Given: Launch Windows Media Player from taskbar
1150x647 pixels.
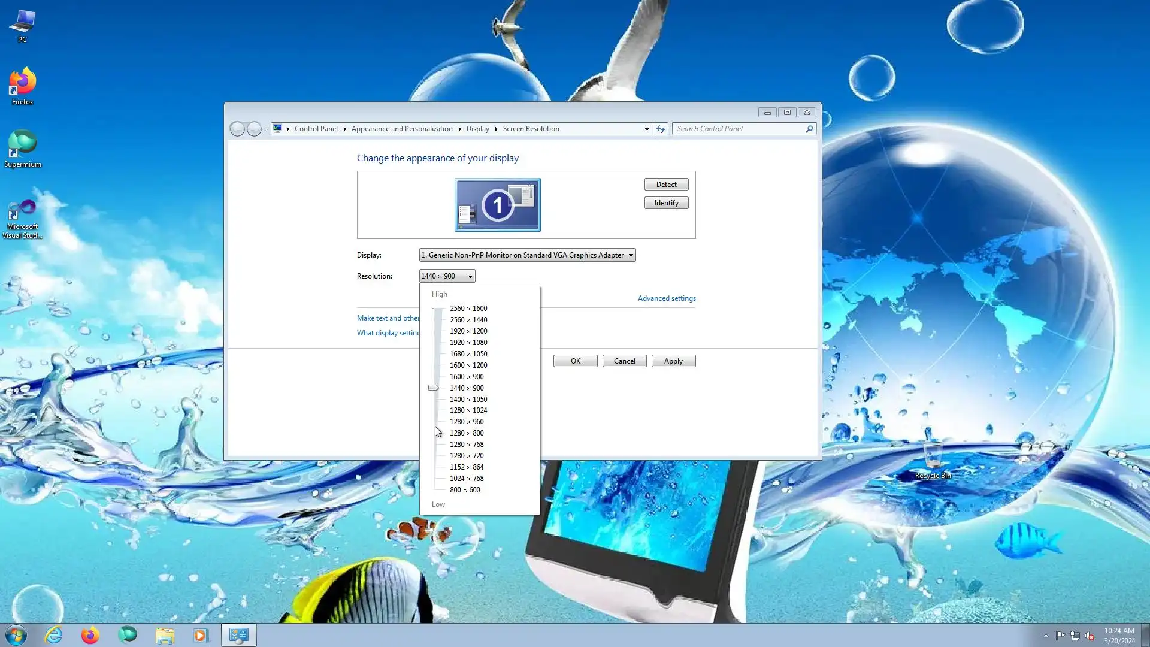Looking at the screenshot, I should [201, 635].
